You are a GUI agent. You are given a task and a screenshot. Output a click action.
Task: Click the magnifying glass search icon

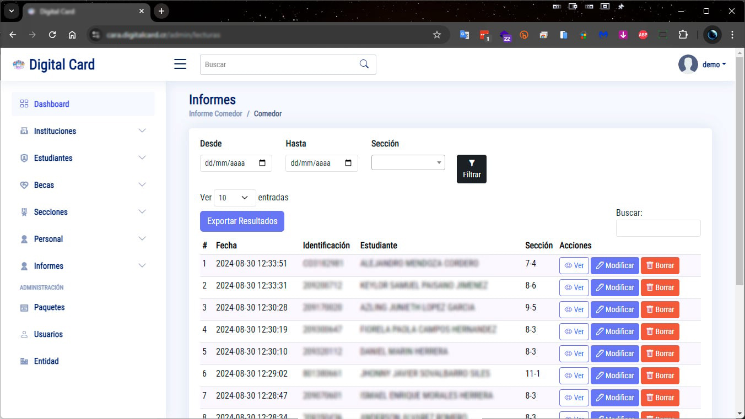tap(364, 64)
